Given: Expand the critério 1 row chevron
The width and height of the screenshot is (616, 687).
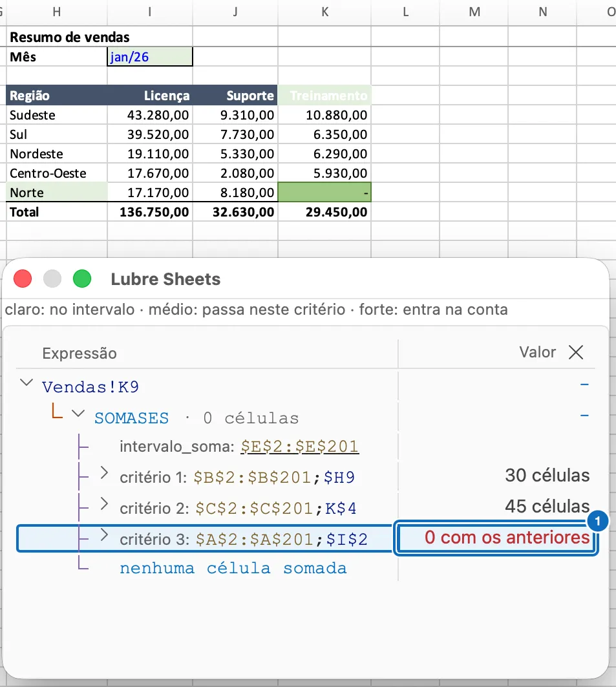Looking at the screenshot, I should 104,472.
